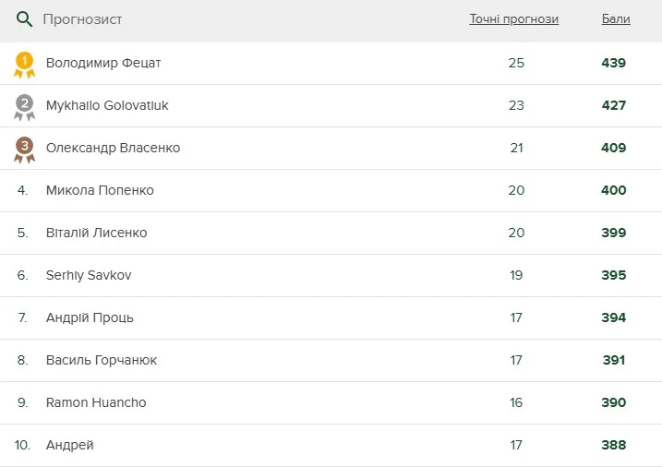662x467 pixels.
Task: Select forecaster Олександр Власенко
Action: point(113,149)
